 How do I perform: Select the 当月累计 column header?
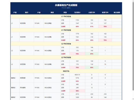pos(77,13)
